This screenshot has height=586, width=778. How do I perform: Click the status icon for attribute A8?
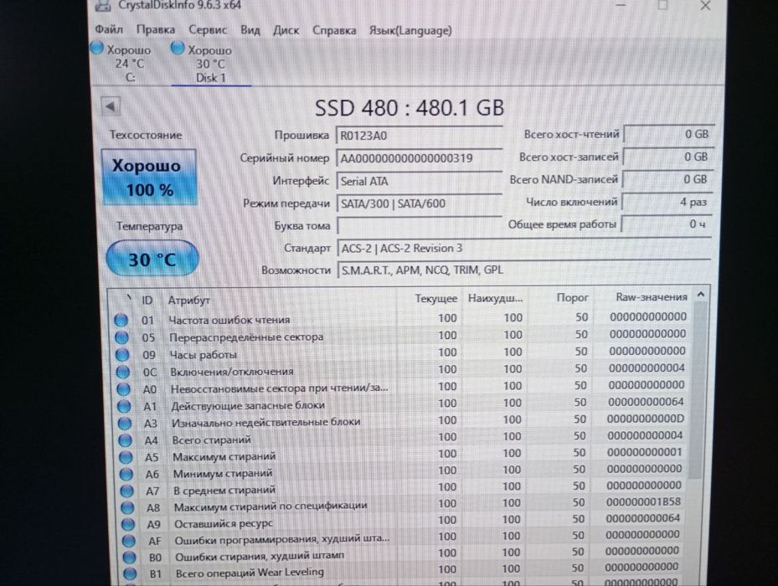tap(127, 507)
